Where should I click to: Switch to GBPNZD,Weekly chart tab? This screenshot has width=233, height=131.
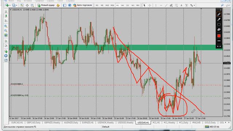click(x=52, y=123)
